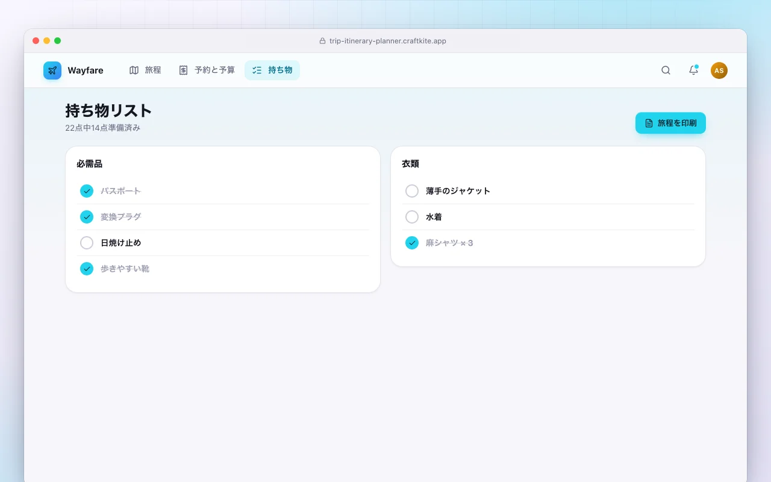
Task: Click the Wayfare brand name
Action: 86,70
